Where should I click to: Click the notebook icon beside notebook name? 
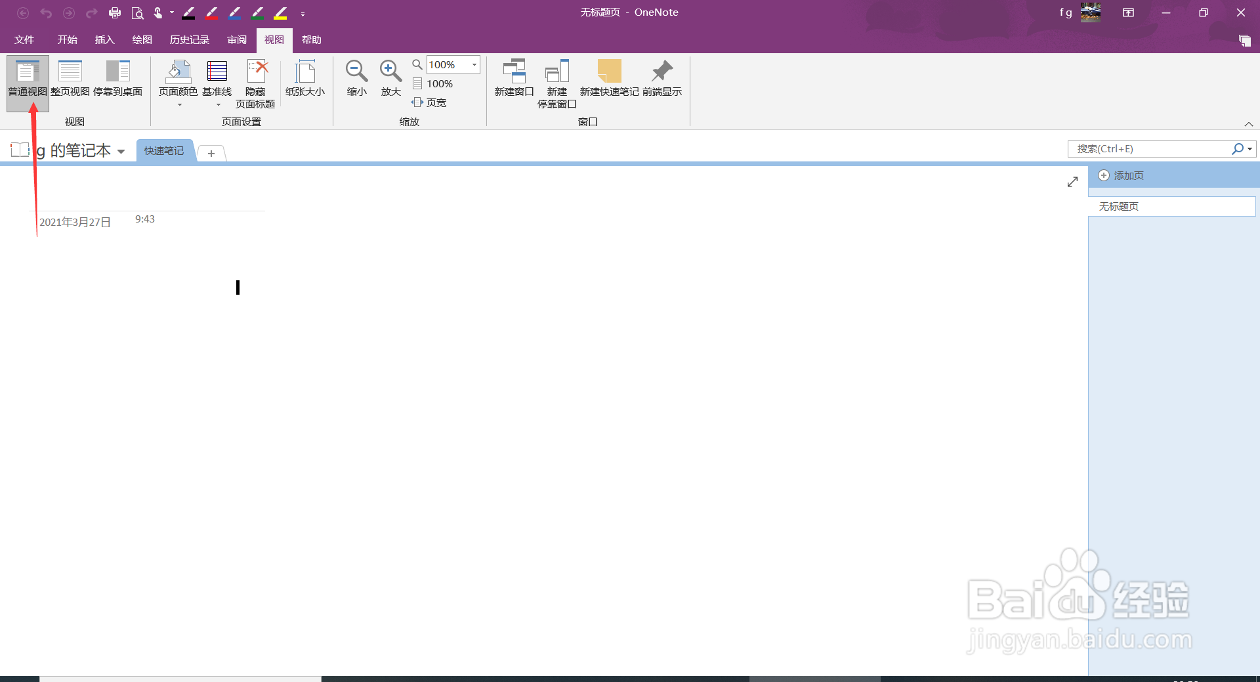(x=20, y=150)
